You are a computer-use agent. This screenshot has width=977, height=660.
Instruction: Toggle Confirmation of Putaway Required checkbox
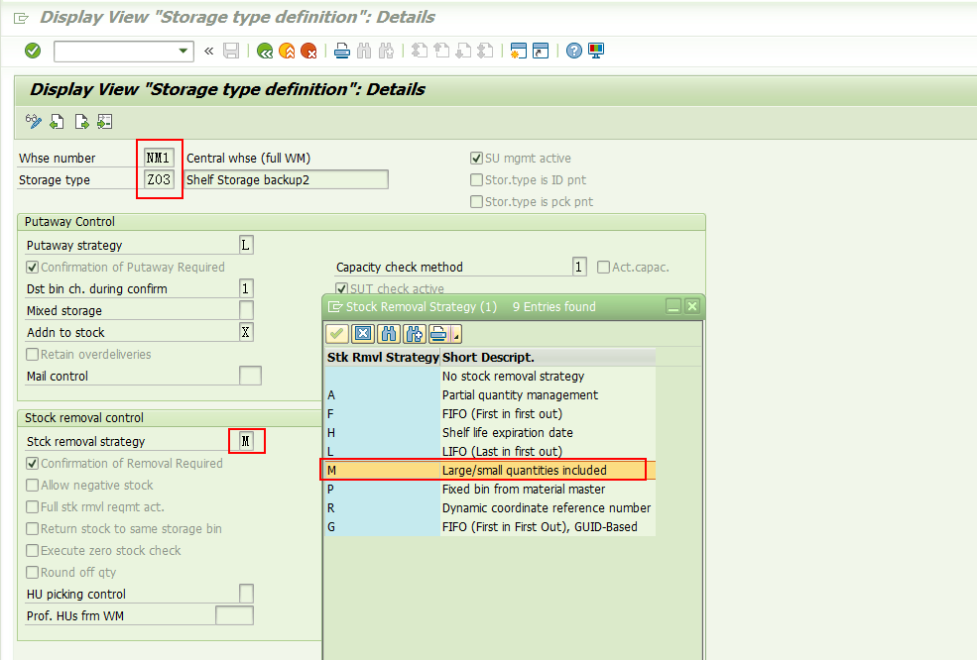(x=33, y=268)
